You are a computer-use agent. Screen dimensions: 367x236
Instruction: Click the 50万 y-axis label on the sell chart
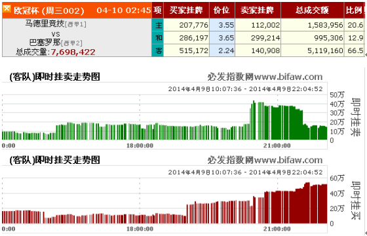(337, 95)
